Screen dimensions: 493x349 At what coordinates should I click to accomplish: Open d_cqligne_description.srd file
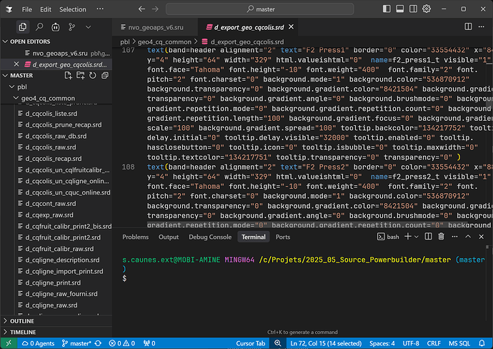point(62,260)
